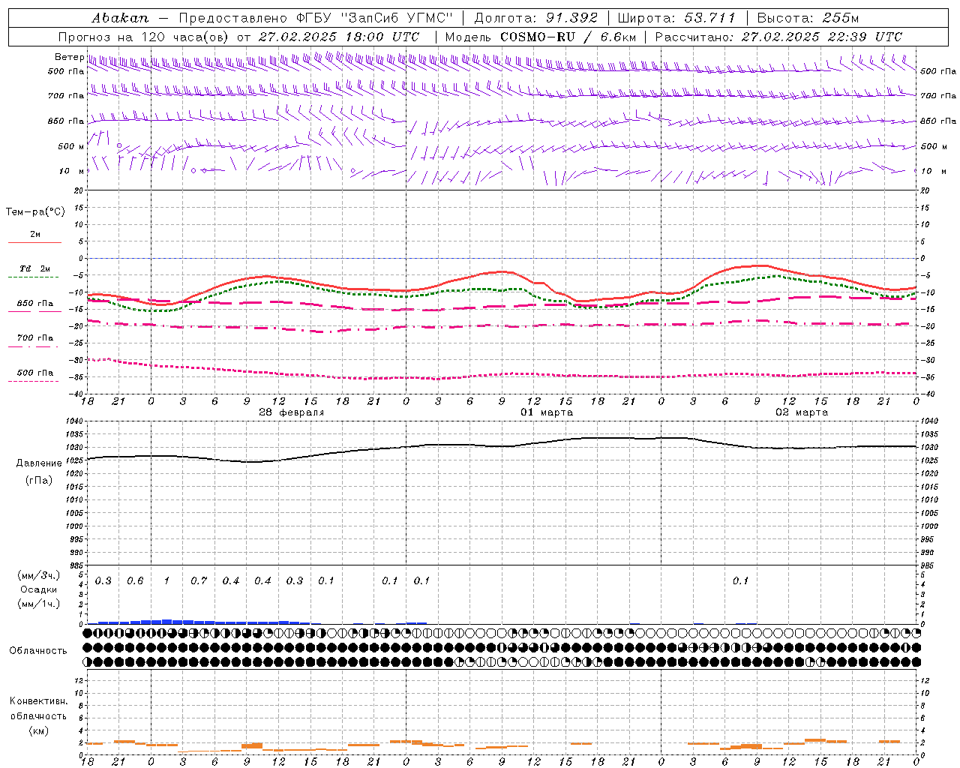Click the '700 гПа' temperature legend entry

[35, 338]
